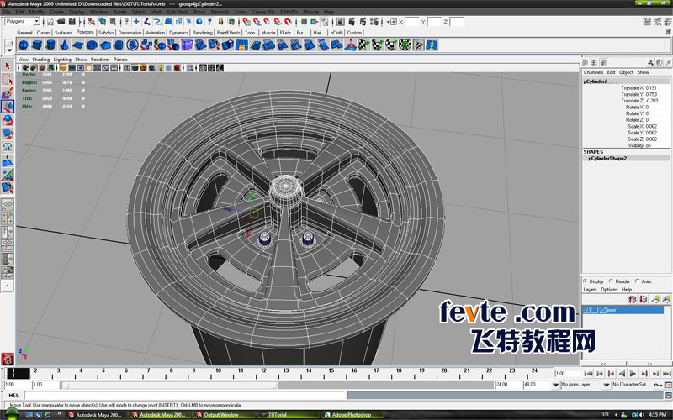673x420 pixels.
Task: Create a polygon cylinder from the shelf
Action: coord(50,45)
